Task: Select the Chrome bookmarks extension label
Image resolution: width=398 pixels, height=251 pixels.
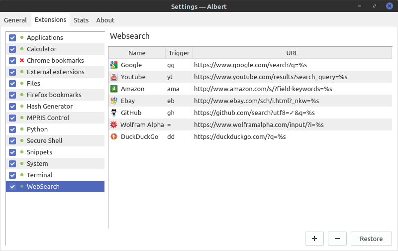Action: tap(55, 60)
